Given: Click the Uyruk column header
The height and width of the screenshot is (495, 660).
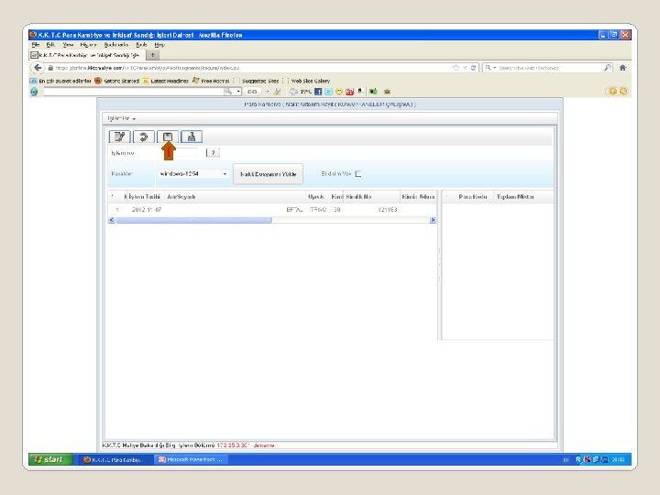Looking at the screenshot, I should point(316,196).
